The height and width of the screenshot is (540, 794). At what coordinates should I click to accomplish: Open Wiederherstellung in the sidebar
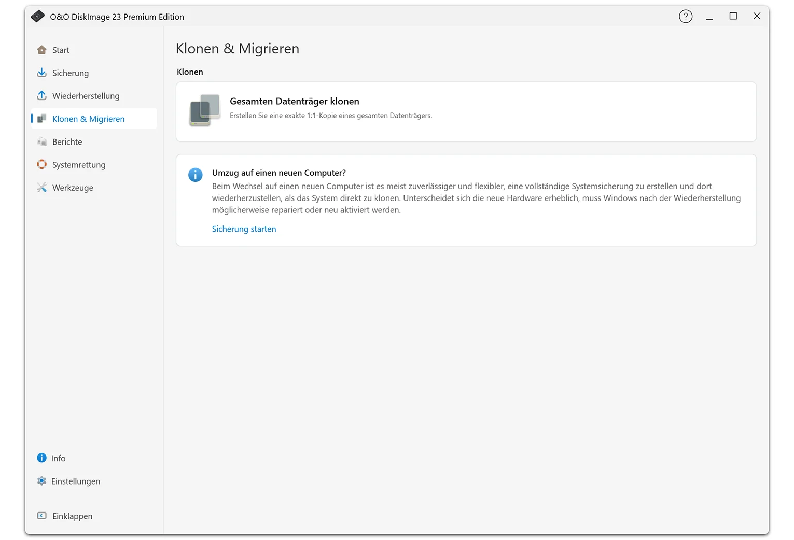(x=86, y=96)
